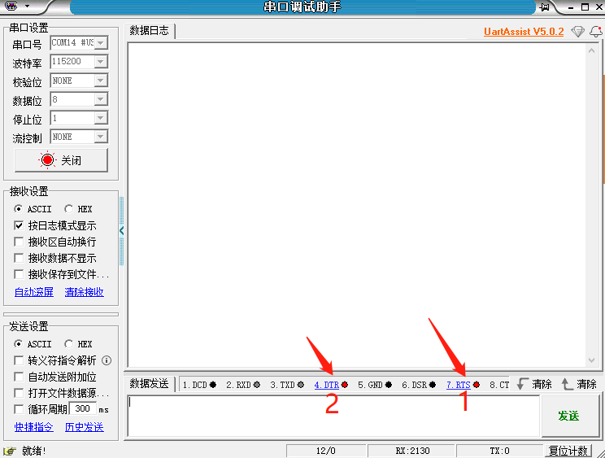Image resolution: width=605 pixels, height=458 pixels.
Task: Switch to the 数据日志 tab
Action: pos(150,31)
